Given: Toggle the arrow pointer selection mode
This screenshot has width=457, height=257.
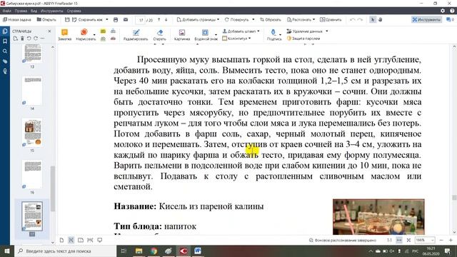Looking at the screenshot, I should point(373,19).
